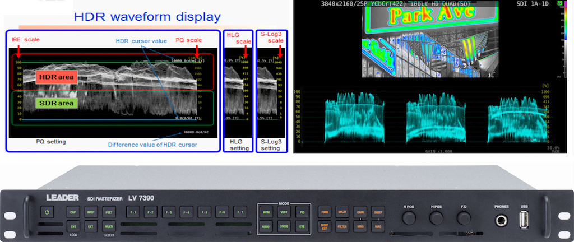Viewport: 574px width, 242px height.
Task: Click the F-2 function key
Action: point(150,212)
